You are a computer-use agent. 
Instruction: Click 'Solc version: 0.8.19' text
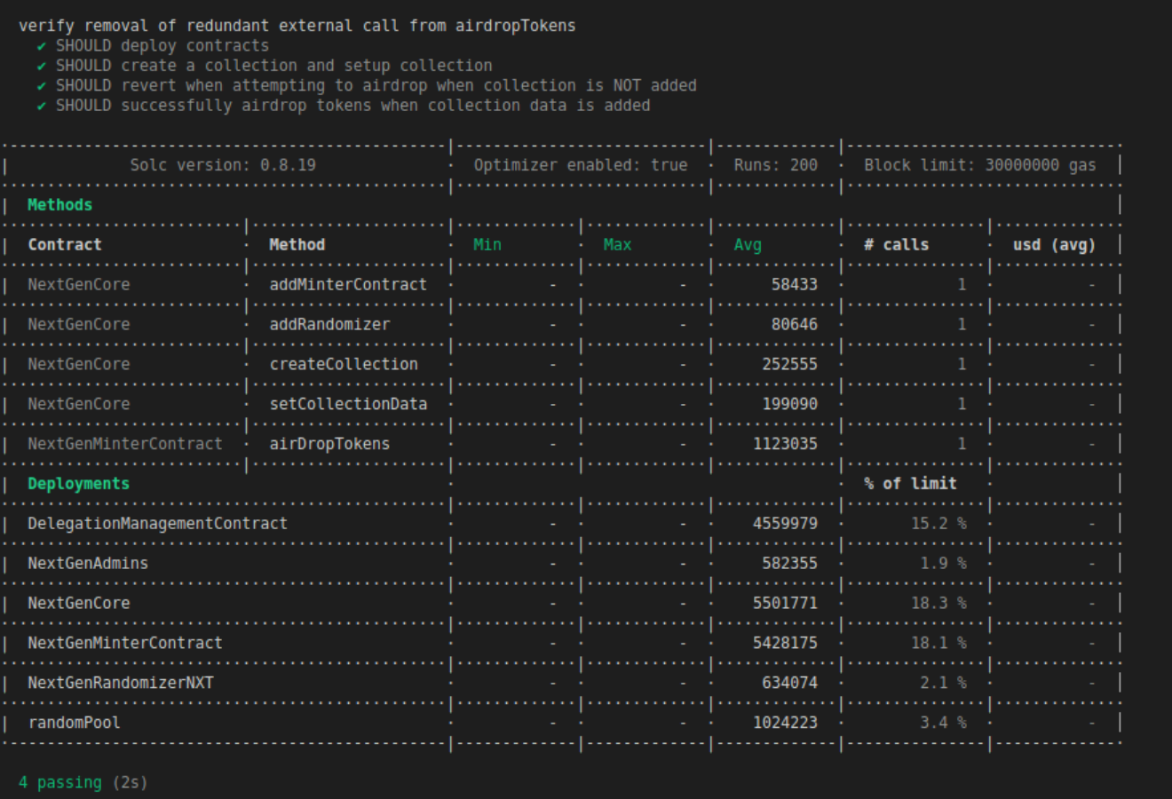(x=223, y=165)
